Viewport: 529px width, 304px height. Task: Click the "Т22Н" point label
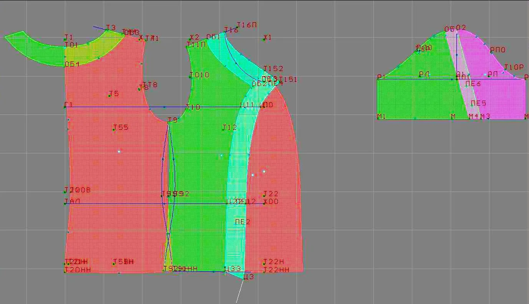point(274,262)
